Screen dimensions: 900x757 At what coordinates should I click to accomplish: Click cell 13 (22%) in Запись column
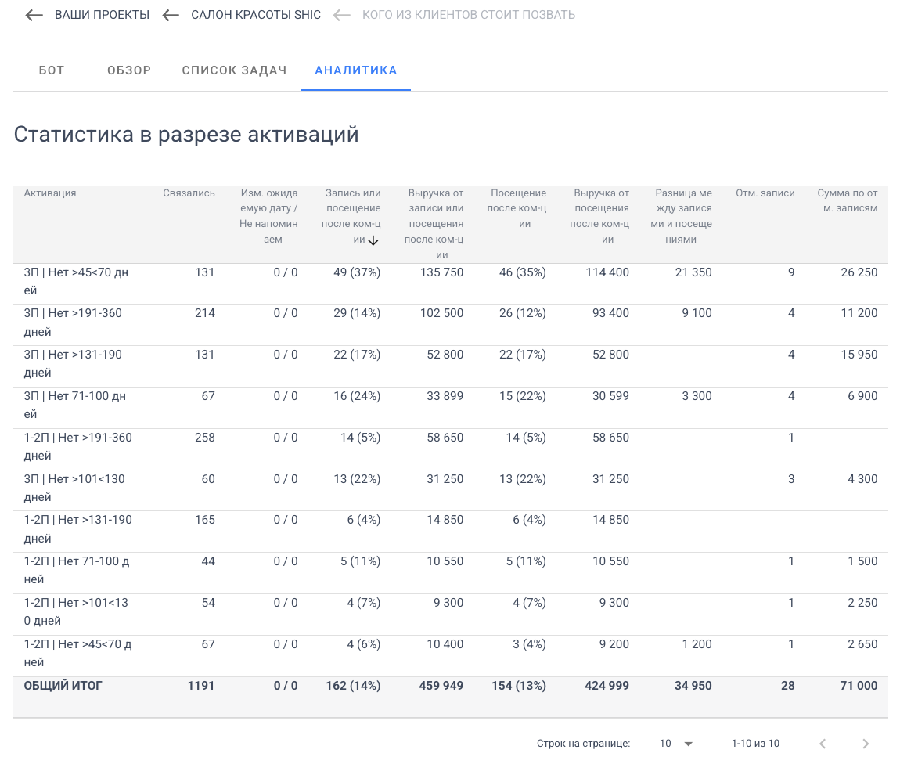coord(357,479)
